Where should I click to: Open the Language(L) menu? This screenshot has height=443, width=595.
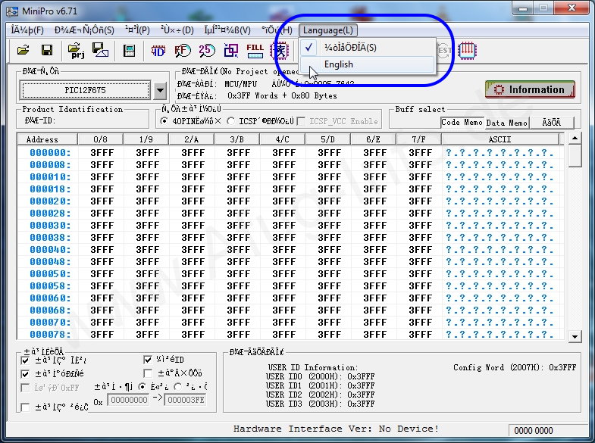pyautogui.click(x=328, y=30)
